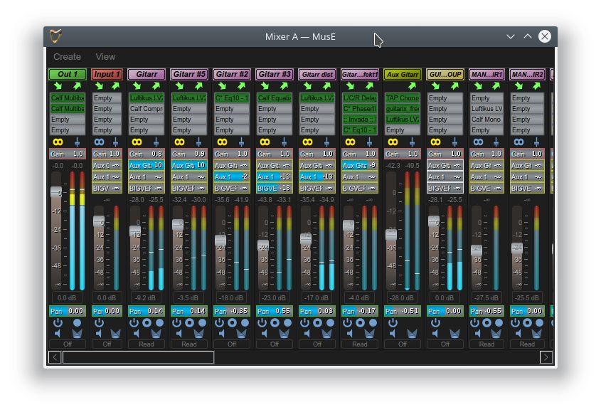Viewport: 601px width, 412px height.
Task: Open automation 'Read' dropdown on Gitar...fekt1 strip
Action: point(360,344)
